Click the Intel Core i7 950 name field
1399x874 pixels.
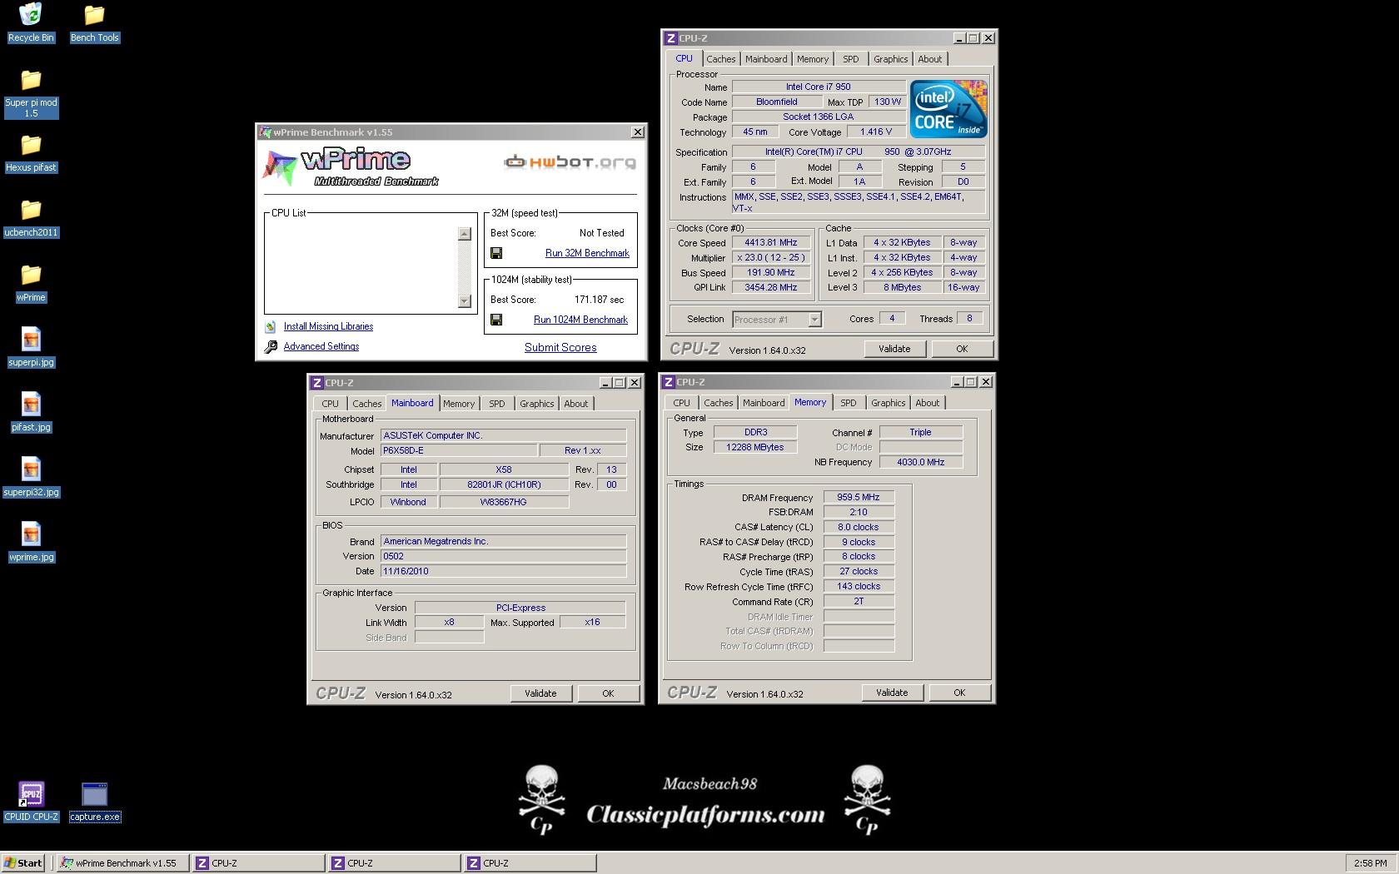[x=819, y=87]
